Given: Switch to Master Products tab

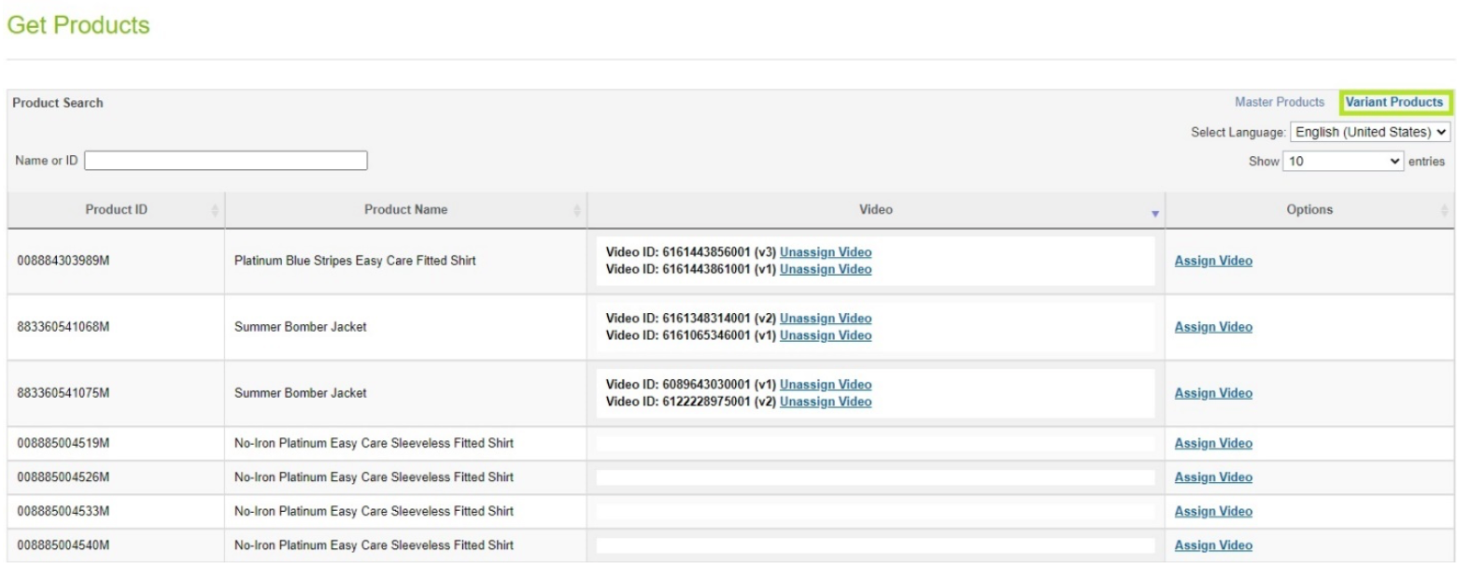Looking at the screenshot, I should [1279, 102].
